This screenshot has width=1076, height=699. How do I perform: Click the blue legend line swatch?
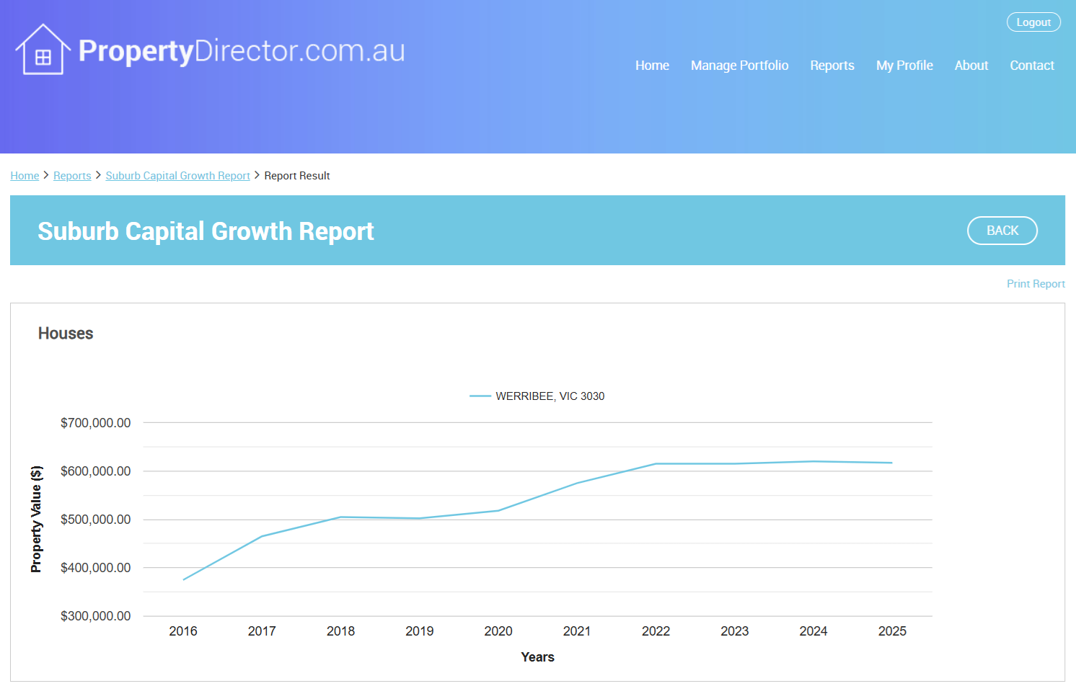coord(480,396)
